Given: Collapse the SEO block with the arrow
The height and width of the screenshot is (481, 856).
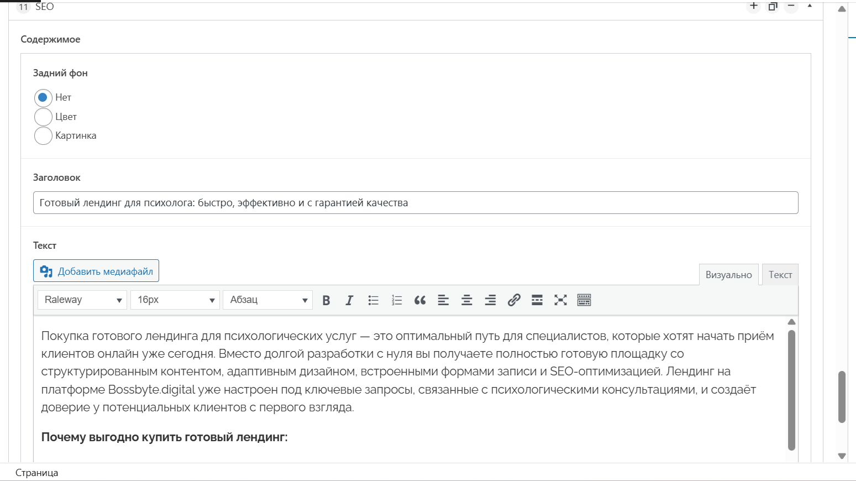Looking at the screenshot, I should 810,6.
